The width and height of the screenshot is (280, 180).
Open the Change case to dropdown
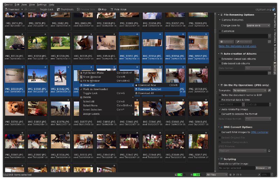tap(258, 25)
